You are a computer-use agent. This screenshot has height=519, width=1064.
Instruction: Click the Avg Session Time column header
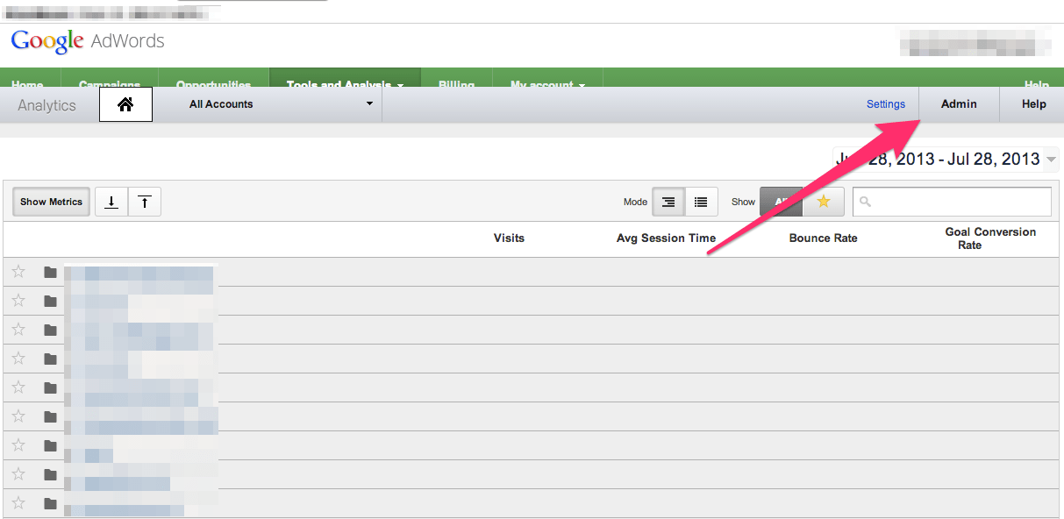coord(666,238)
